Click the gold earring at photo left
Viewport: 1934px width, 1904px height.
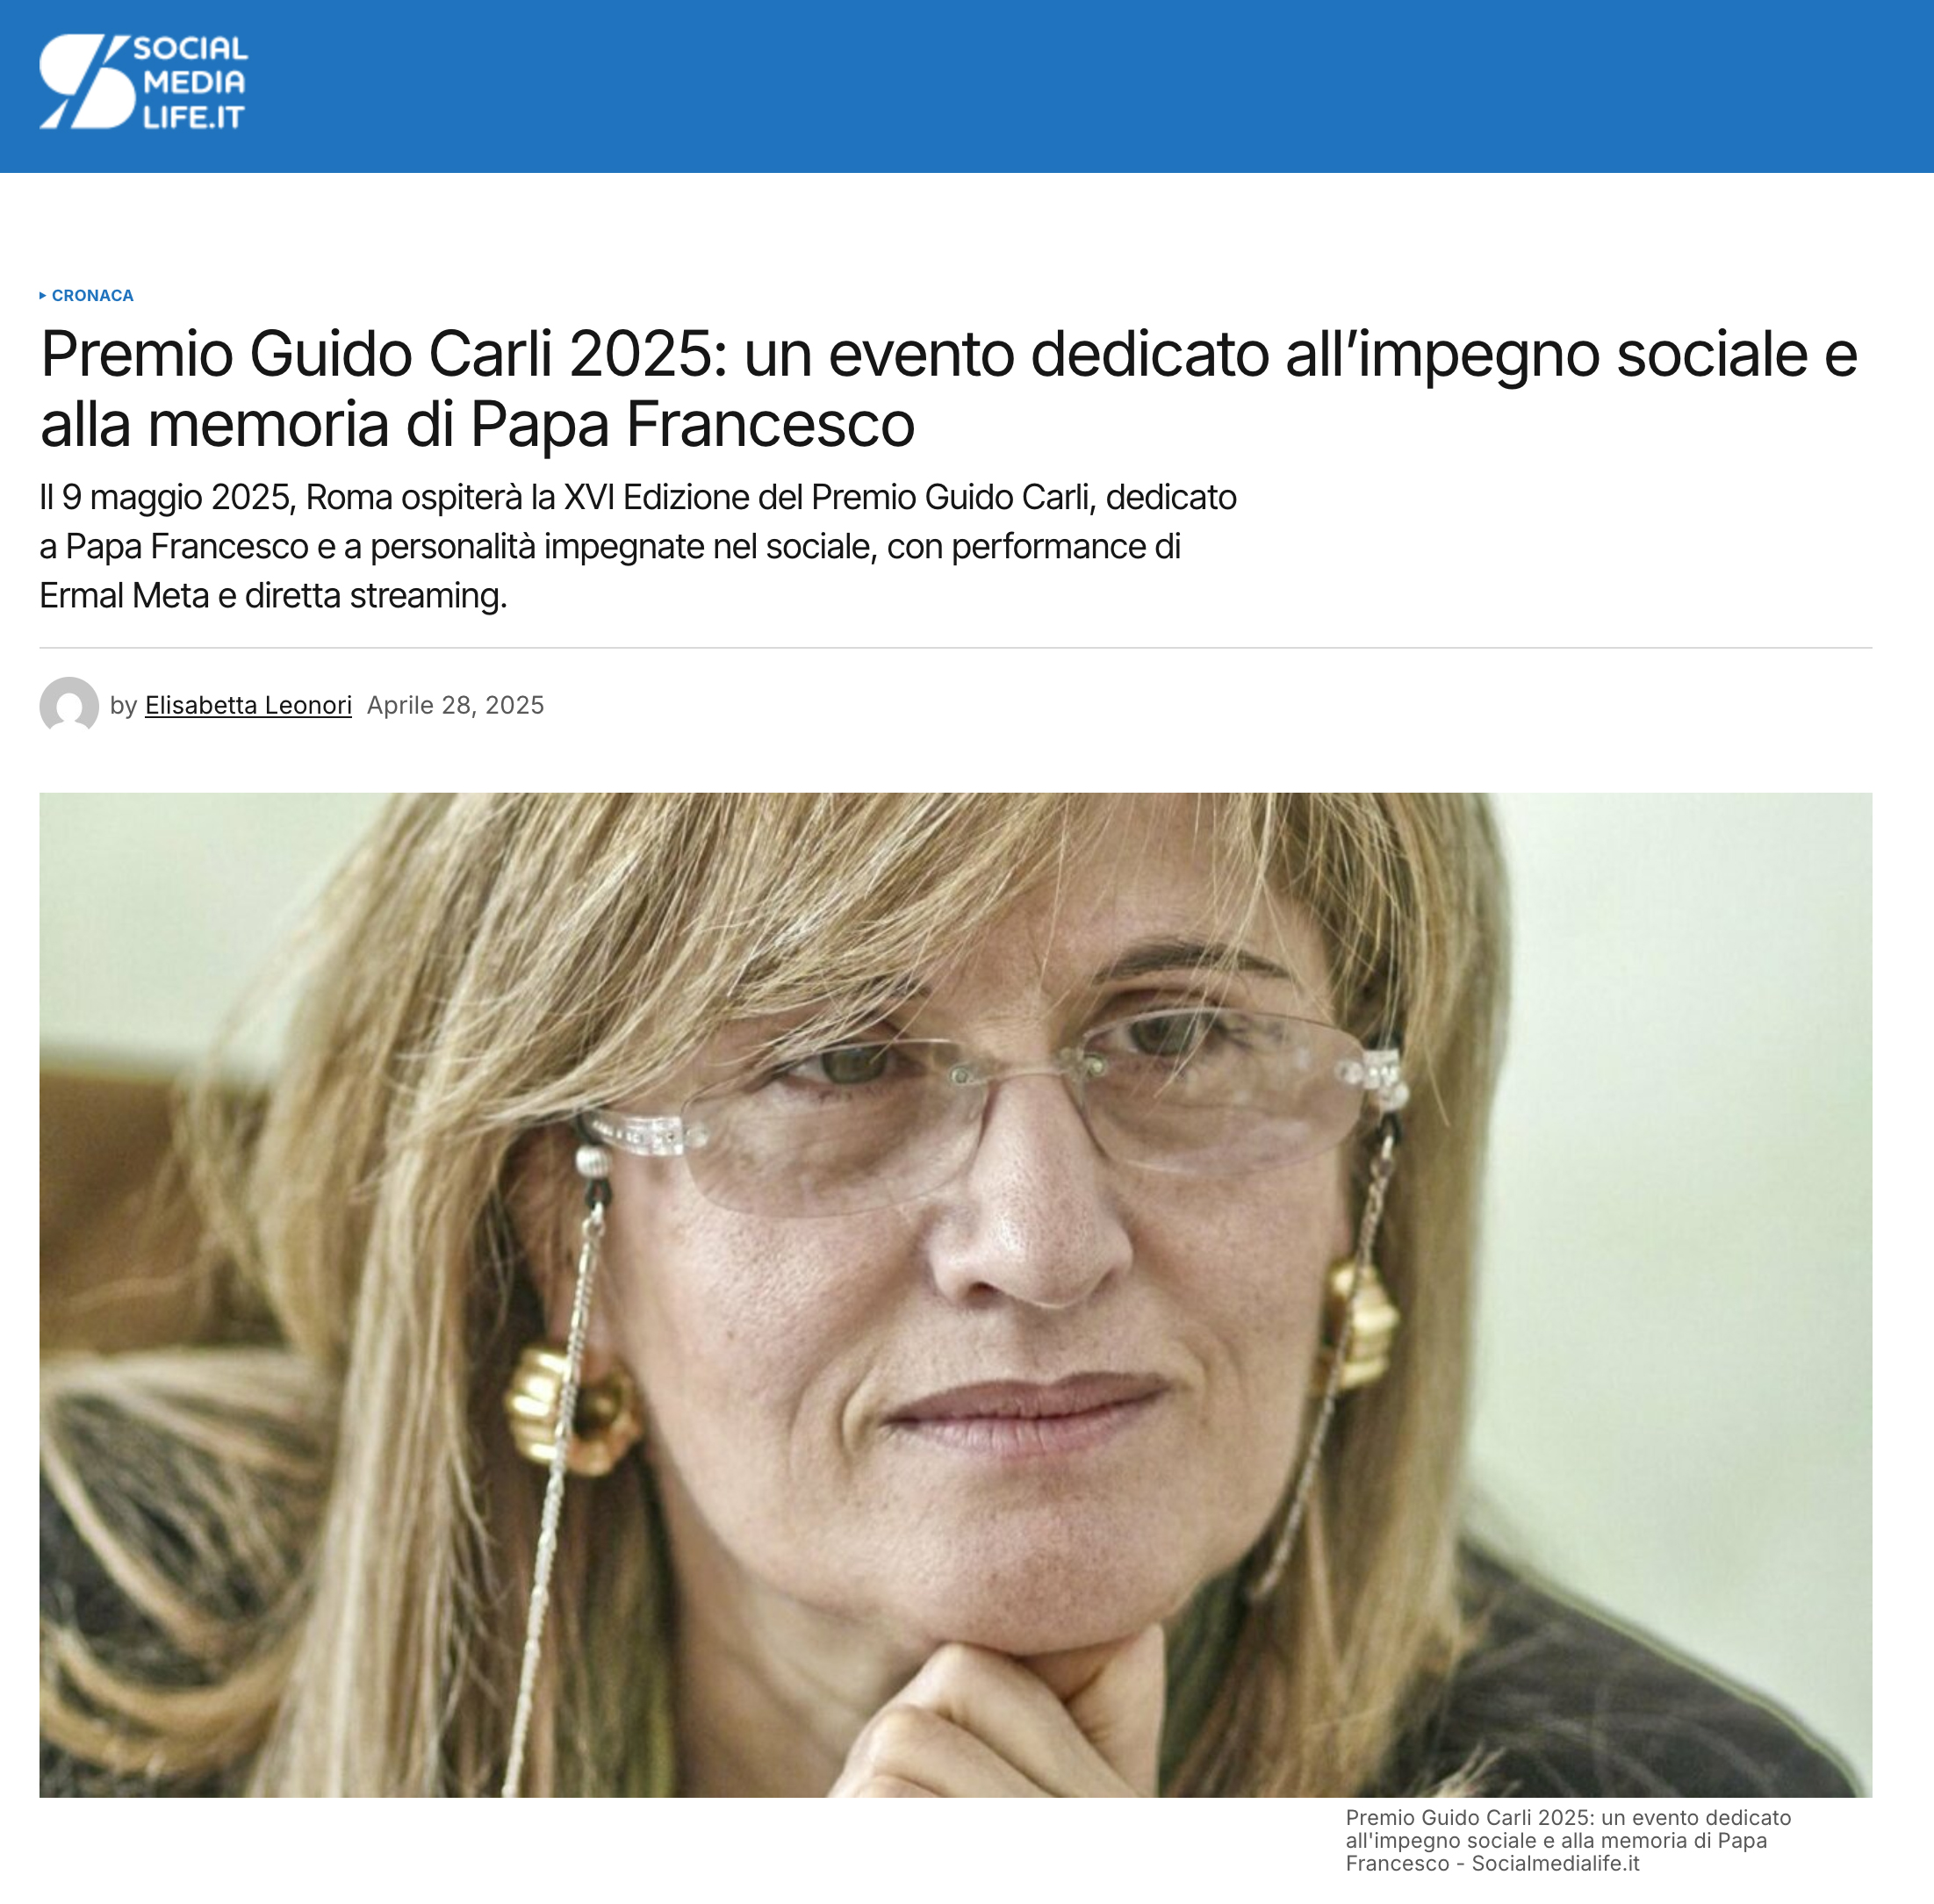pos(570,1408)
